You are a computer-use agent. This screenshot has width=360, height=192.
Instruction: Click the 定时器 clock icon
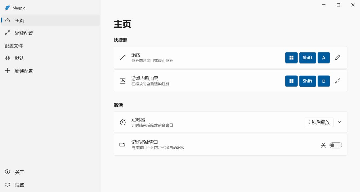pos(122,122)
